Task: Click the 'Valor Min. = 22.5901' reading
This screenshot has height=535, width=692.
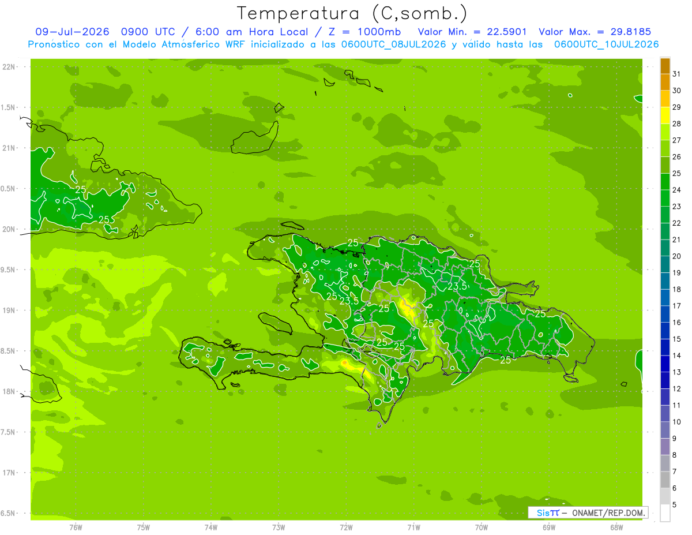Action: [x=472, y=32]
